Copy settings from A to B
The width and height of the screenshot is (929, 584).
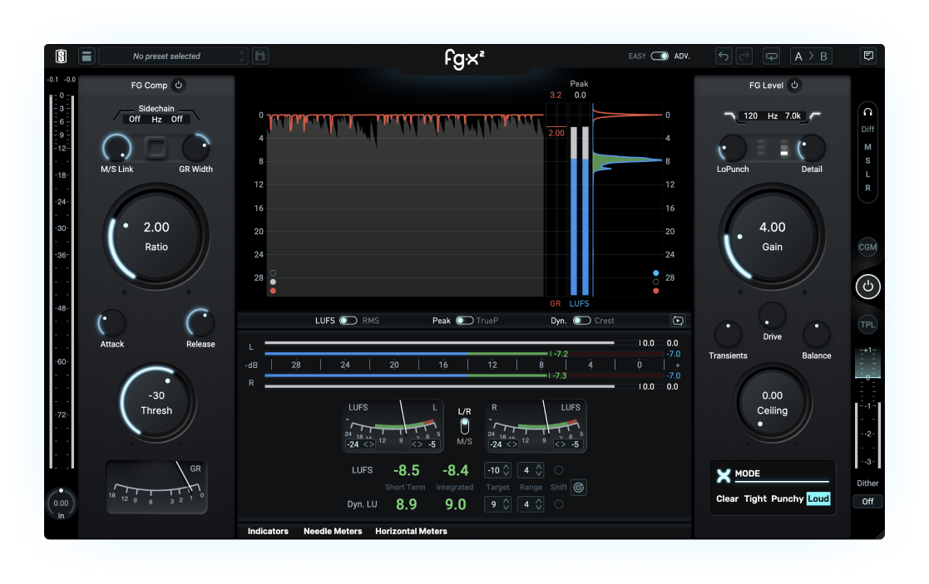811,56
